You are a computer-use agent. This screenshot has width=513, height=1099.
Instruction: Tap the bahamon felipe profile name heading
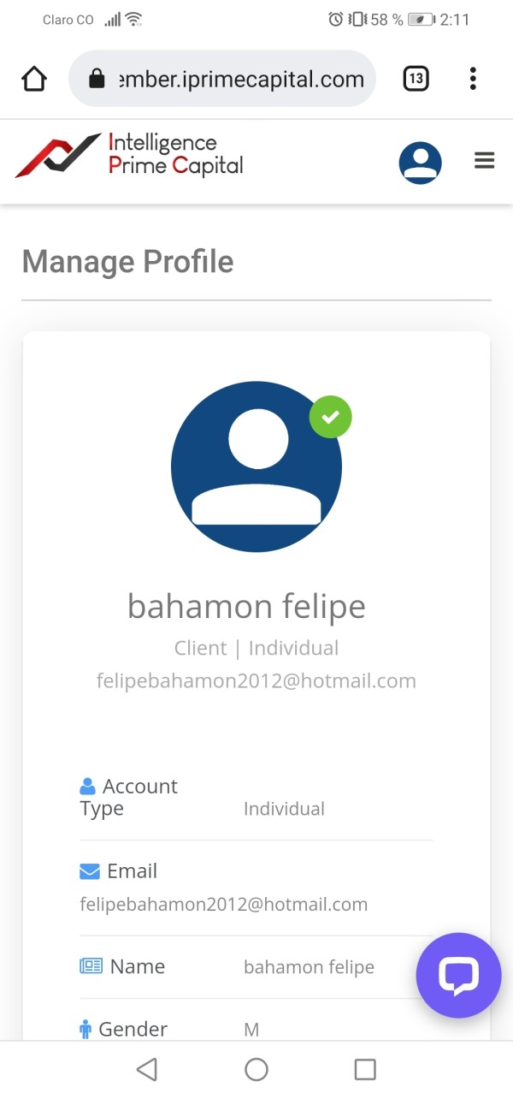pos(246,606)
